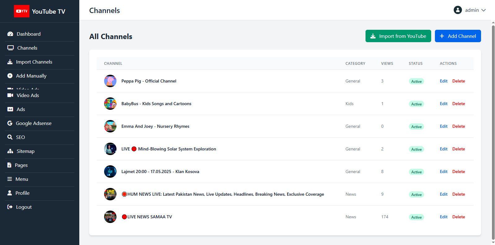495x245 pixels.
Task: Click the Import from YouTube button
Action: [398, 36]
